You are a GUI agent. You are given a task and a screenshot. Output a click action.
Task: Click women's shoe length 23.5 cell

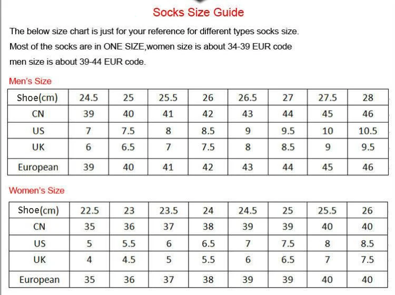click(169, 210)
